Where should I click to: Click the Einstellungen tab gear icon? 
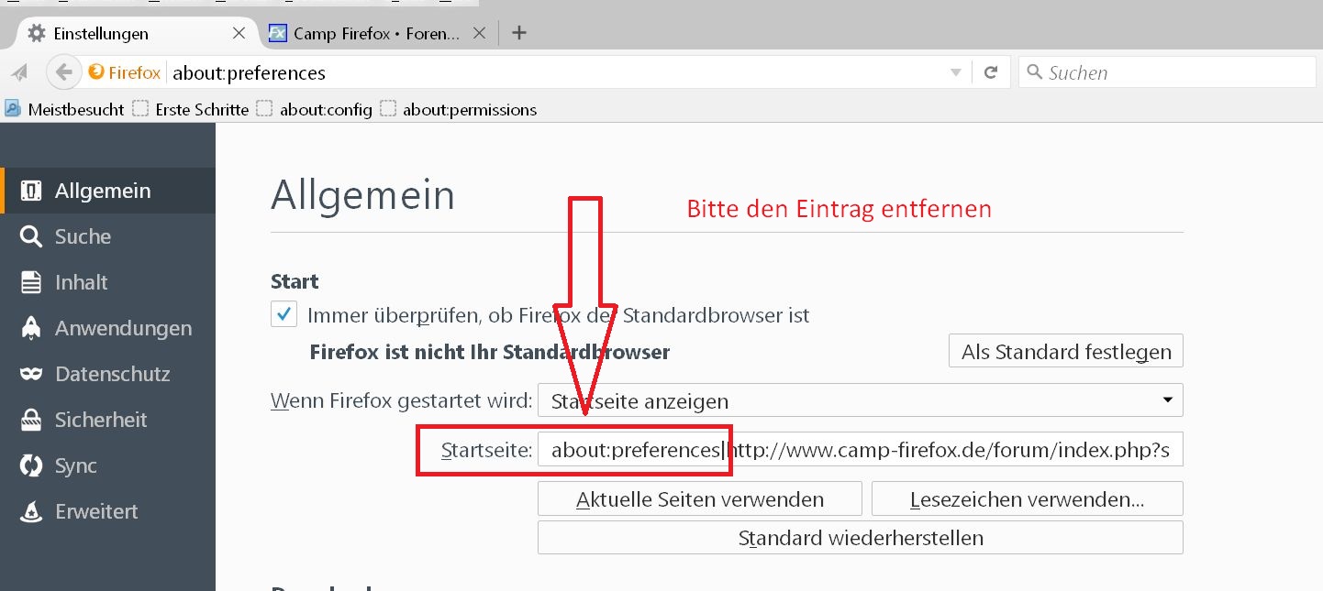pos(37,33)
